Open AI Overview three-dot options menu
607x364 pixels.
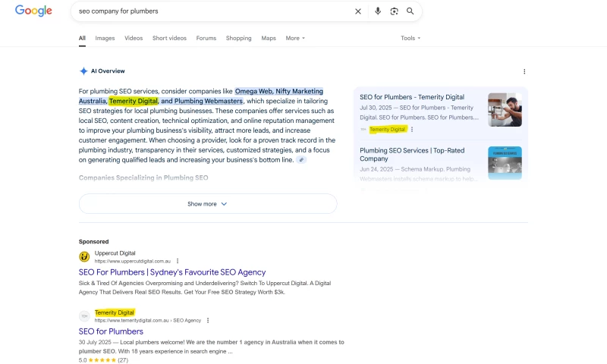[524, 71]
